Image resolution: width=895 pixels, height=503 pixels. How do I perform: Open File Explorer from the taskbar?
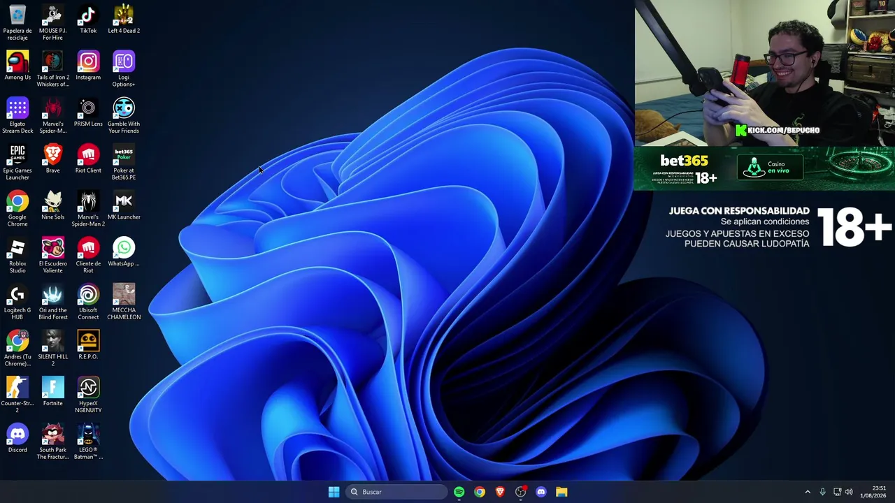[x=561, y=492]
